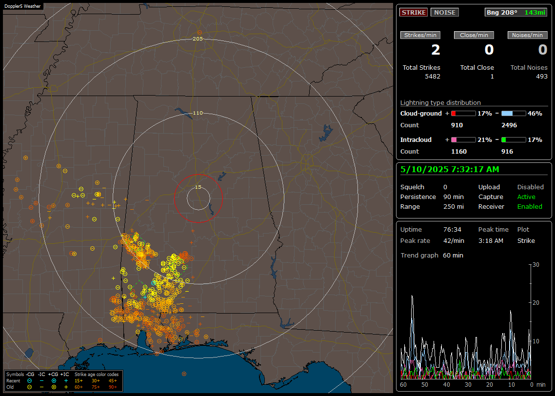Click the Old -IC yellow dash symbol

[41, 387]
